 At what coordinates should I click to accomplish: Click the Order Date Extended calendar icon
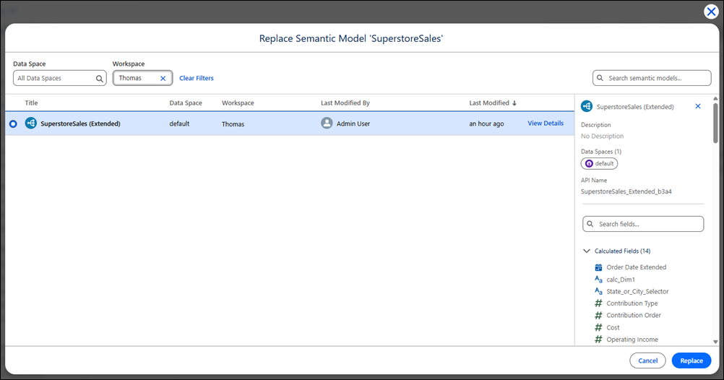point(598,267)
